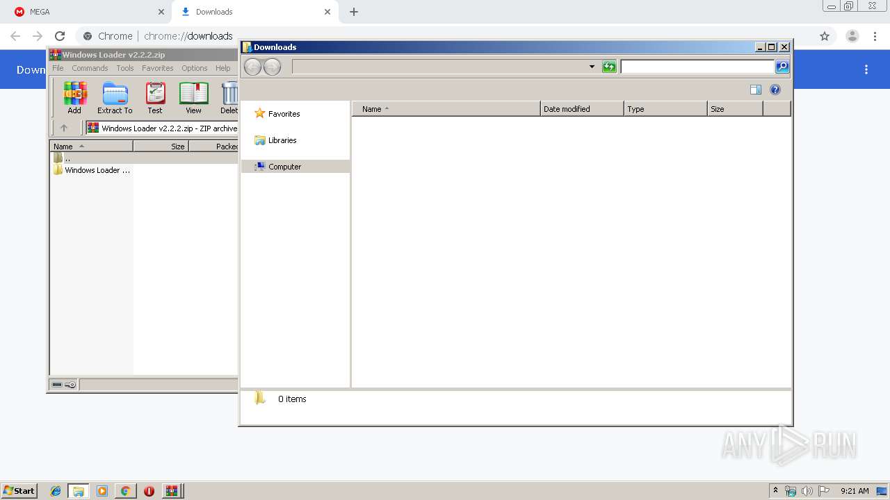Click the Delete icon in WinRAR toolbar

click(x=229, y=98)
